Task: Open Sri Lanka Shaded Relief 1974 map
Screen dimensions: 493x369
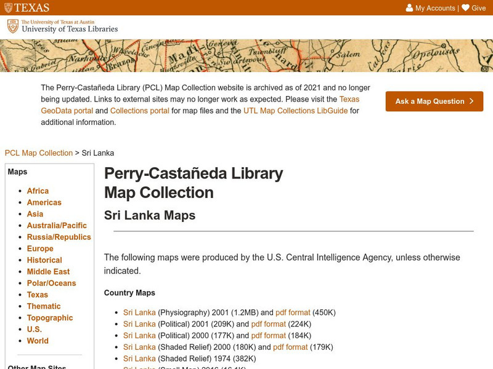Action: [139, 359]
